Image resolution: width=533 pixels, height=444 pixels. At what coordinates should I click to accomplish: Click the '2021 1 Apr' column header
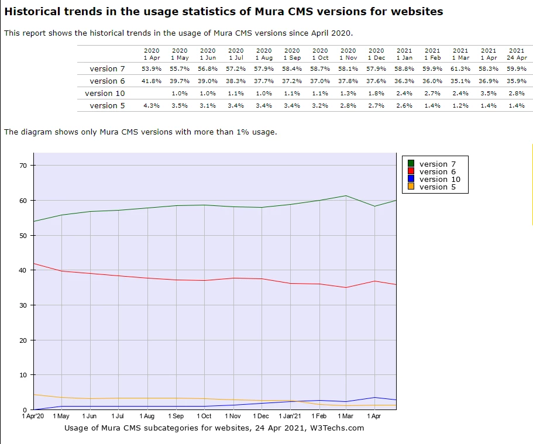[489, 54]
